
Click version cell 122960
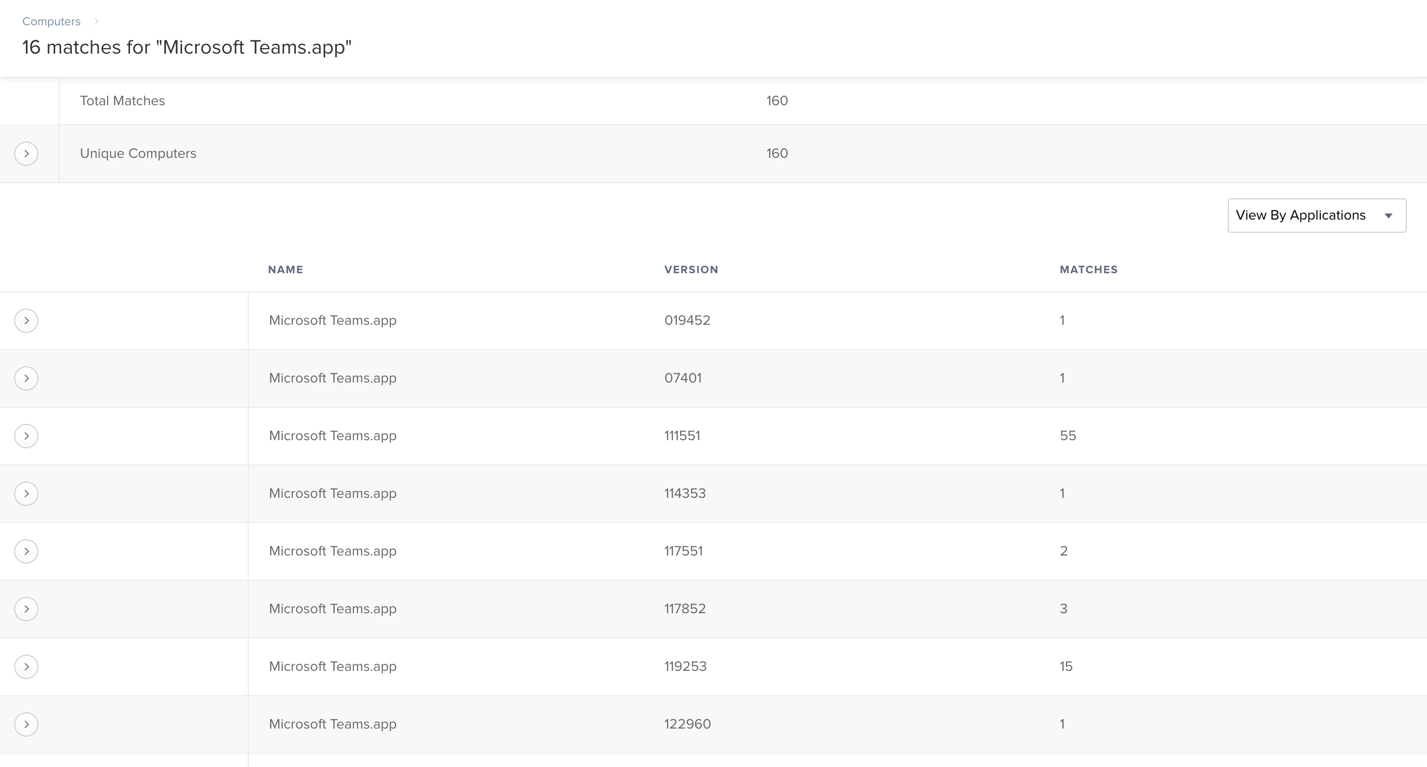point(688,724)
